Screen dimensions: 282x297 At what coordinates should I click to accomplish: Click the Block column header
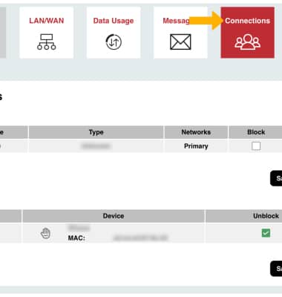point(256,132)
